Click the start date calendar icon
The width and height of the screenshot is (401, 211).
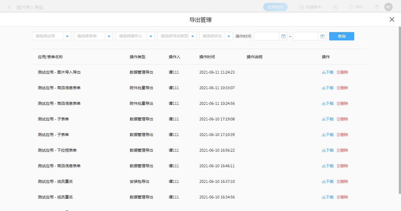[x=283, y=36]
